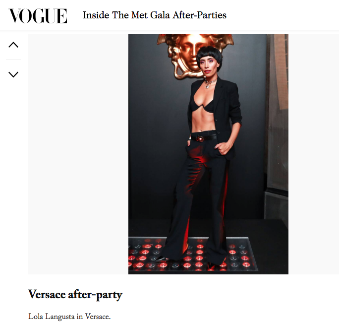Click the word Versace ending the caption
The height and width of the screenshot is (323, 339).
tap(98, 317)
